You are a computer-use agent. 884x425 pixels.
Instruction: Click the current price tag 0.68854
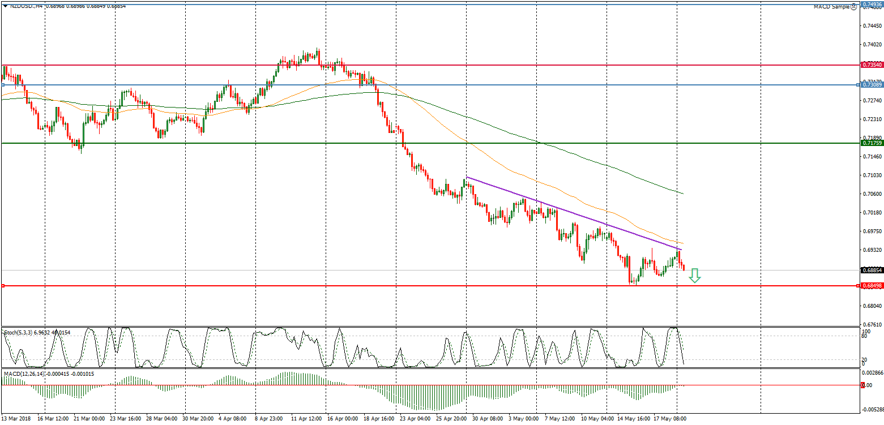tap(872, 271)
